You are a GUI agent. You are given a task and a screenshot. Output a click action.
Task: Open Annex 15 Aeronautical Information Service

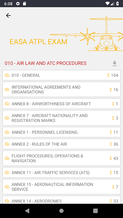(x=61, y=187)
